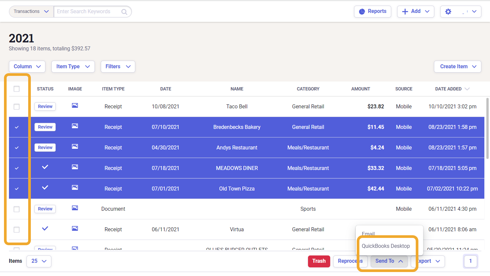Open the Items per page 25 dropdown
The image size is (490, 276).
pos(39,261)
